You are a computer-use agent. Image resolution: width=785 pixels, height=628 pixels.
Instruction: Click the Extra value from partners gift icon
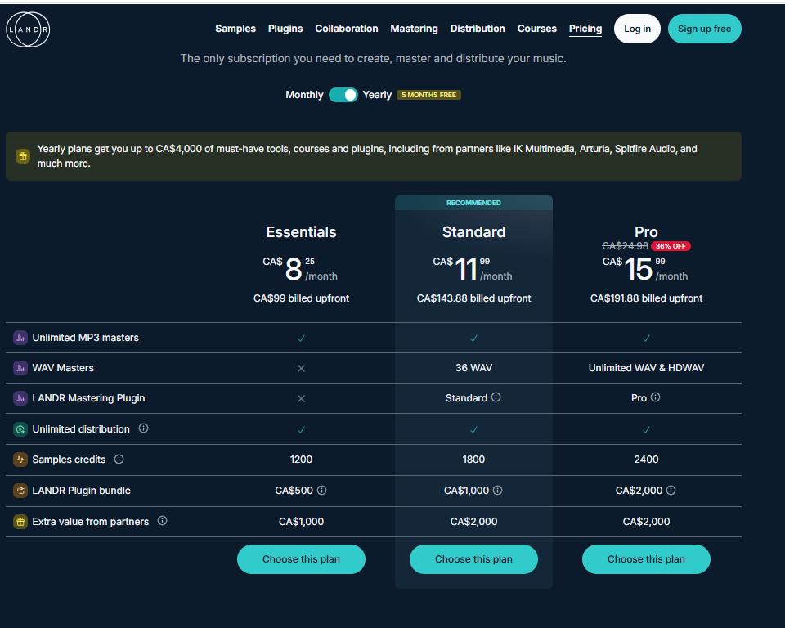click(x=20, y=522)
